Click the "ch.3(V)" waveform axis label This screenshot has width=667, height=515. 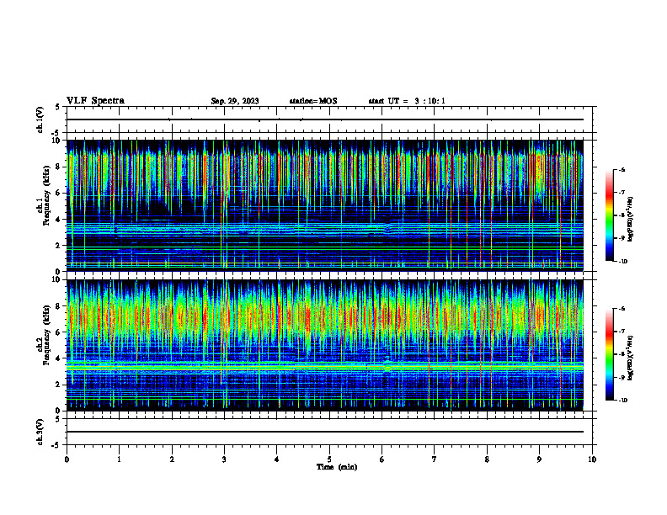click(40, 432)
